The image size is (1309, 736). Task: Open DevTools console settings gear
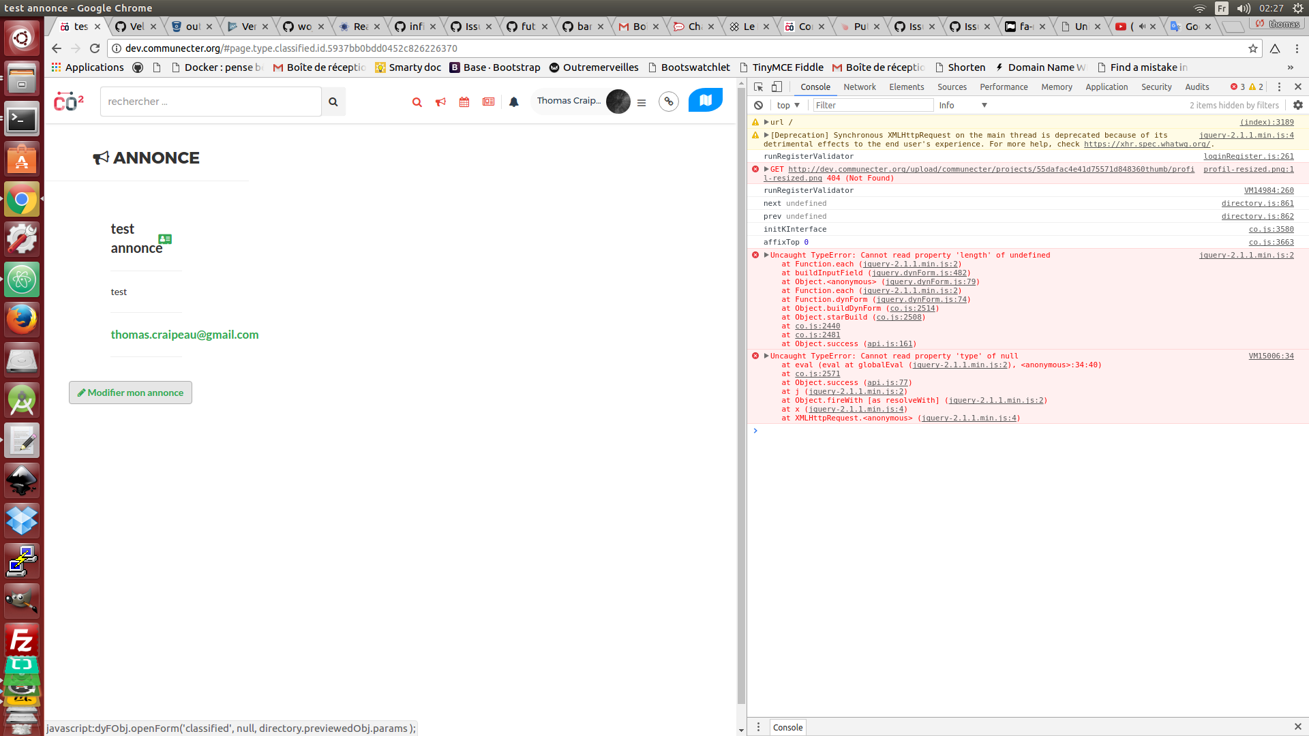pos(1297,105)
